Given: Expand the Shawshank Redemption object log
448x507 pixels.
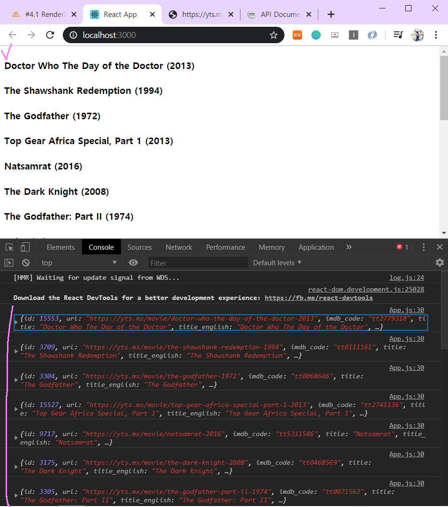Looking at the screenshot, I should tap(16, 351).
